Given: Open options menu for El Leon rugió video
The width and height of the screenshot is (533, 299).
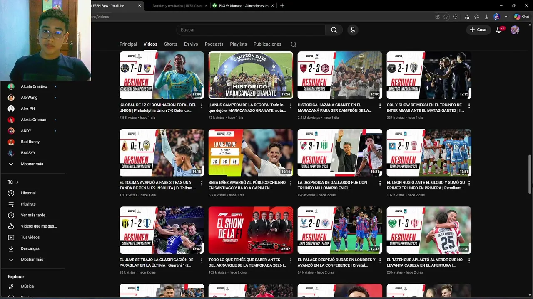Looking at the screenshot, I should pyautogui.click(x=469, y=183).
